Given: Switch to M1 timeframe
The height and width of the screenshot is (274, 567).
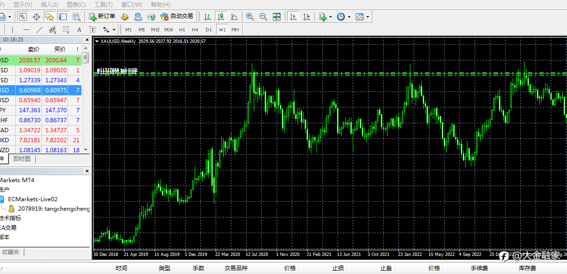Looking at the screenshot, I should pyautogui.click(x=129, y=29).
